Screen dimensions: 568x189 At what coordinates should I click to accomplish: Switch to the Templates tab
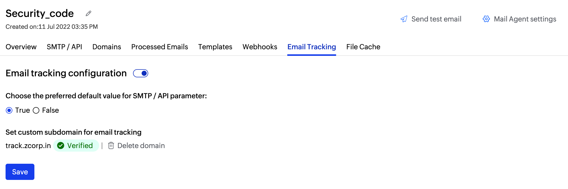click(215, 47)
